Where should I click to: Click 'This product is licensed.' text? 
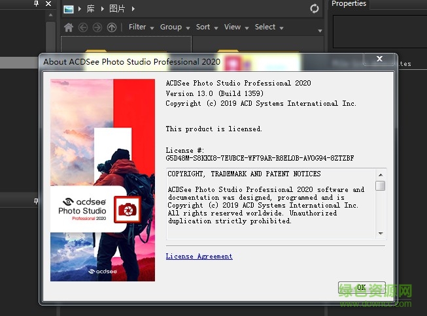pyautogui.click(x=214, y=129)
